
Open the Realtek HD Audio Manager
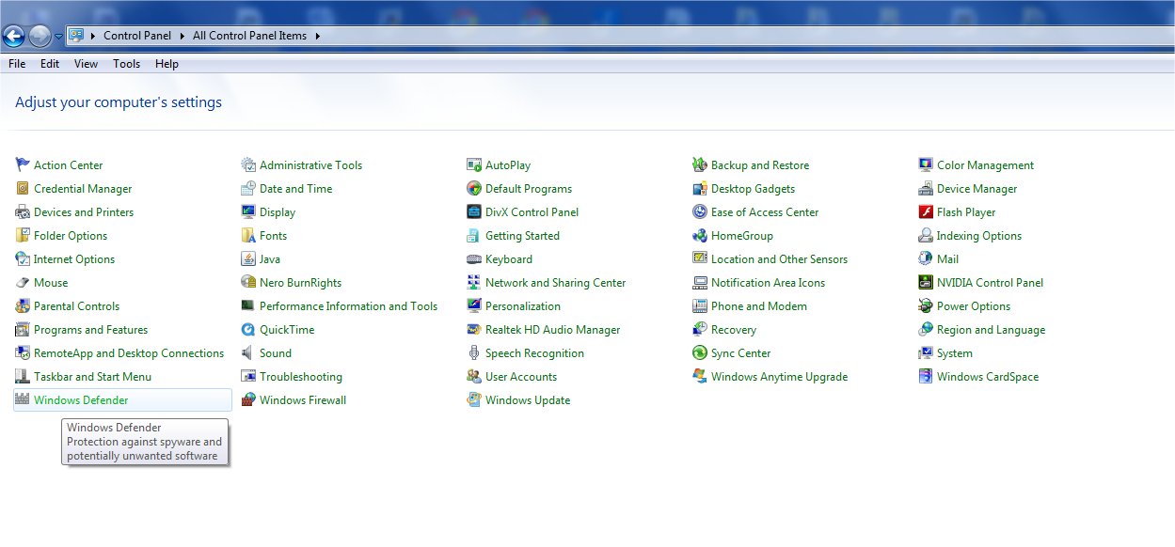(x=551, y=329)
